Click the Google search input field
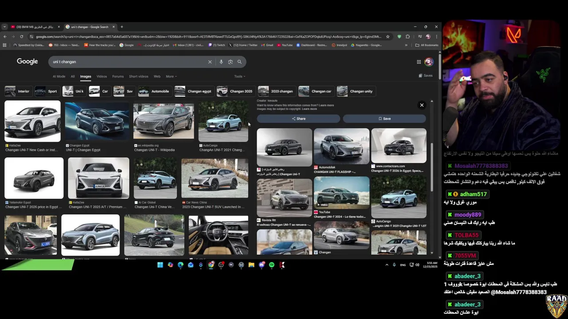Viewport: 568px width, 319px height. (129, 62)
